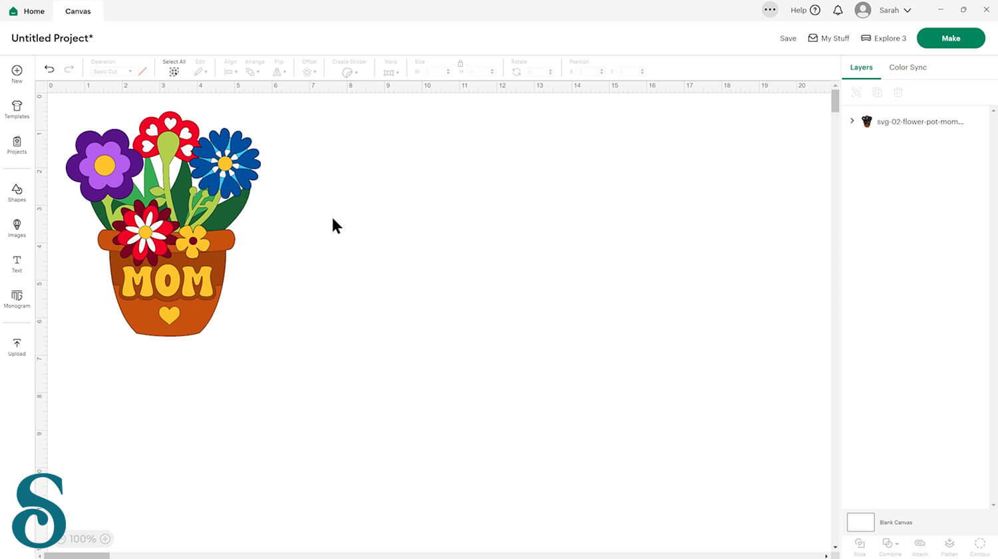Open the Sarah account menu
Viewport: 998px width, 559px height.
[883, 10]
